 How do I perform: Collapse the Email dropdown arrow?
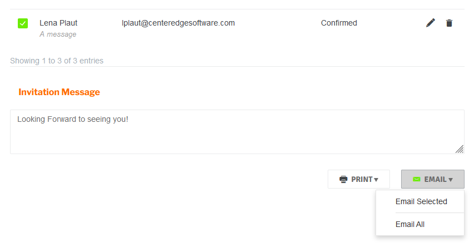pos(451,180)
